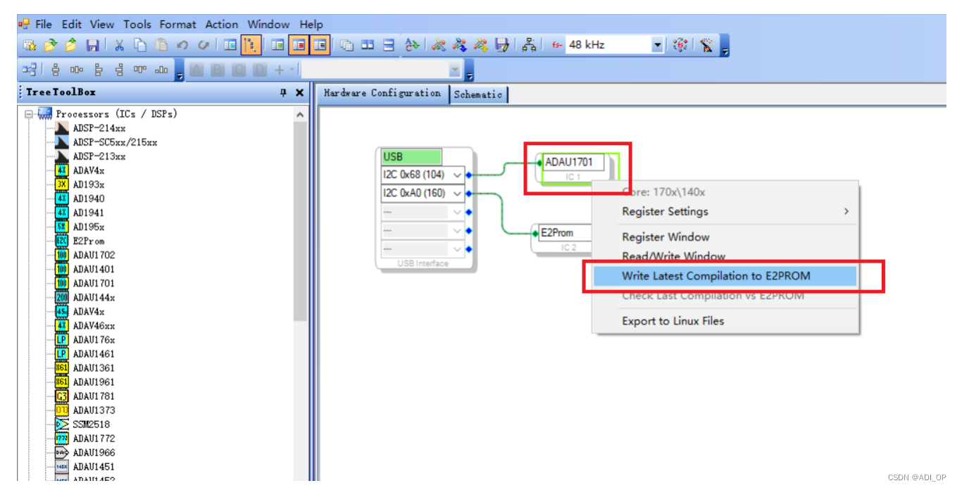
Task: Click the hierarchy board icon in second toolbar
Action: pyautogui.click(x=29, y=69)
